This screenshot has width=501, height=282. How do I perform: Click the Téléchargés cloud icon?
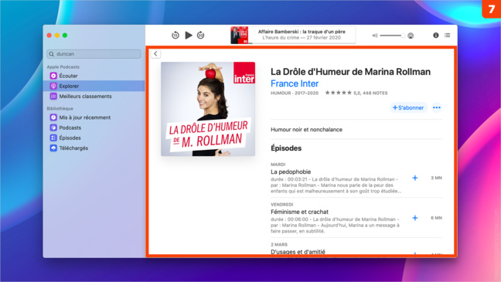pyautogui.click(x=53, y=148)
